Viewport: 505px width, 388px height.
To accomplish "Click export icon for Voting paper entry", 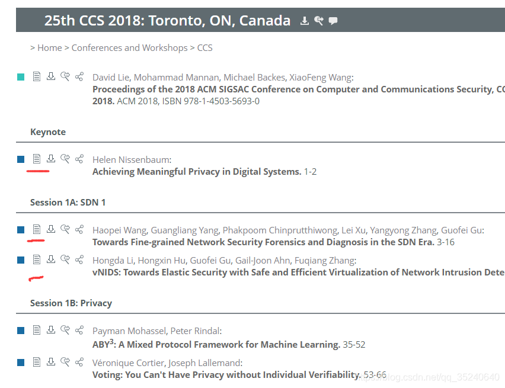I will pos(51,361).
